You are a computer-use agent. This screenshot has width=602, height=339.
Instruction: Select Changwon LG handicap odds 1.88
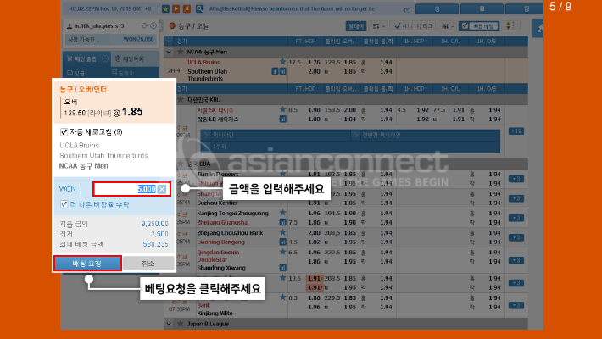(x=314, y=119)
